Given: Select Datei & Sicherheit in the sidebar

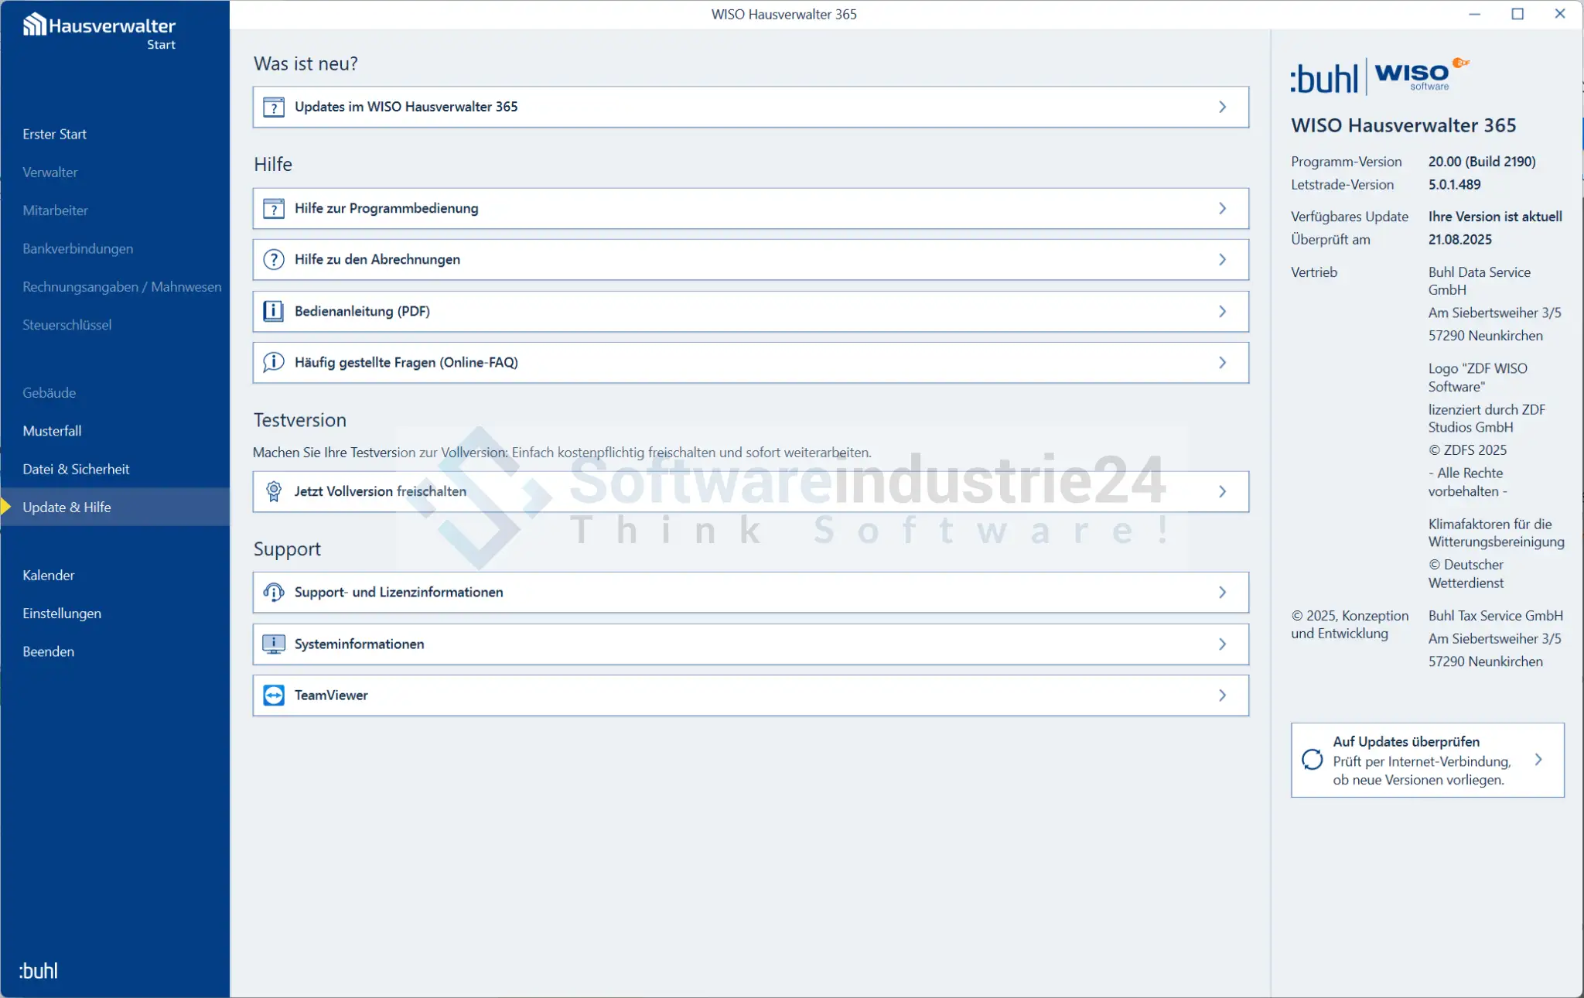Looking at the screenshot, I should [76, 469].
